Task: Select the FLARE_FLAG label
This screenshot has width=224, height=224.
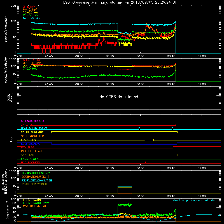Action: (x=29, y=140)
